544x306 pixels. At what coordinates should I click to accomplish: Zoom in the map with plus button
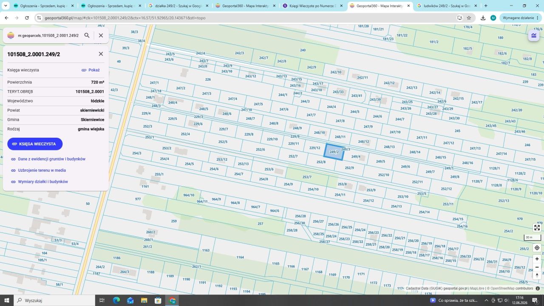click(537, 259)
